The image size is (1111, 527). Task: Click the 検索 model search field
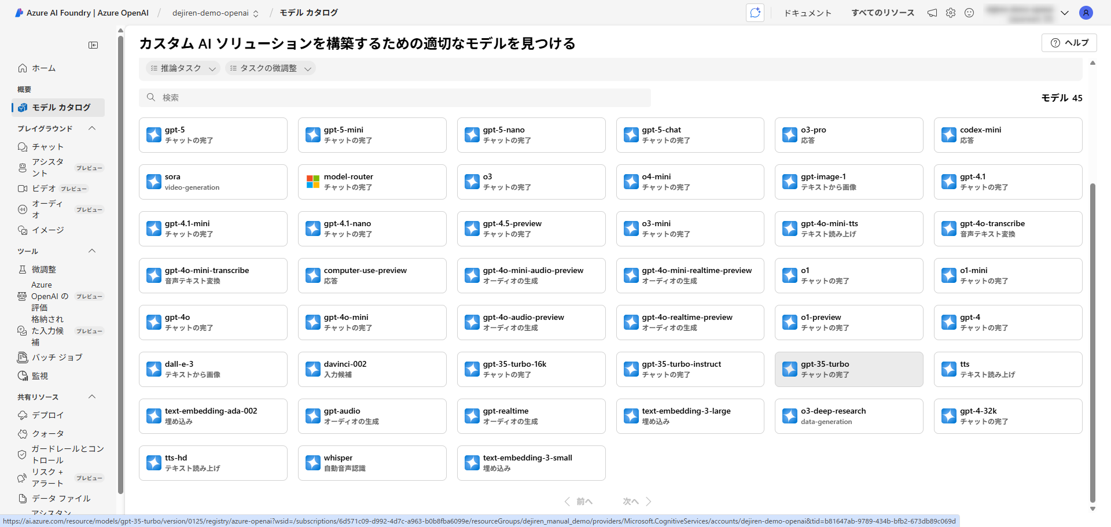coord(395,97)
